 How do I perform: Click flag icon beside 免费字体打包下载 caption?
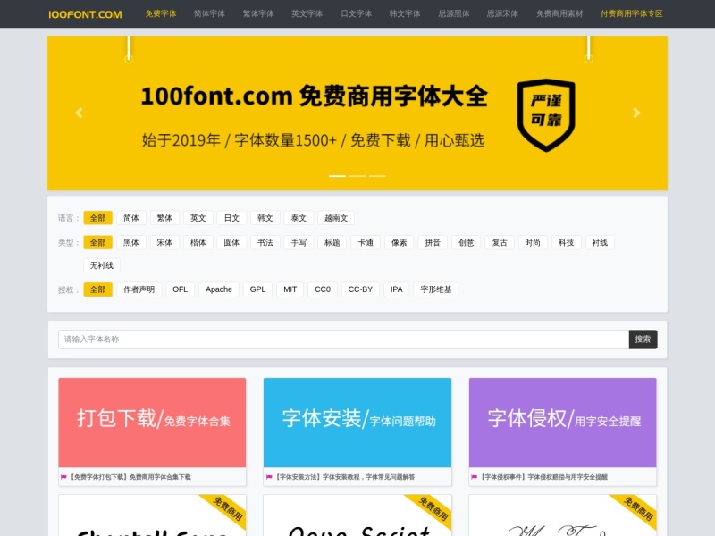point(63,477)
